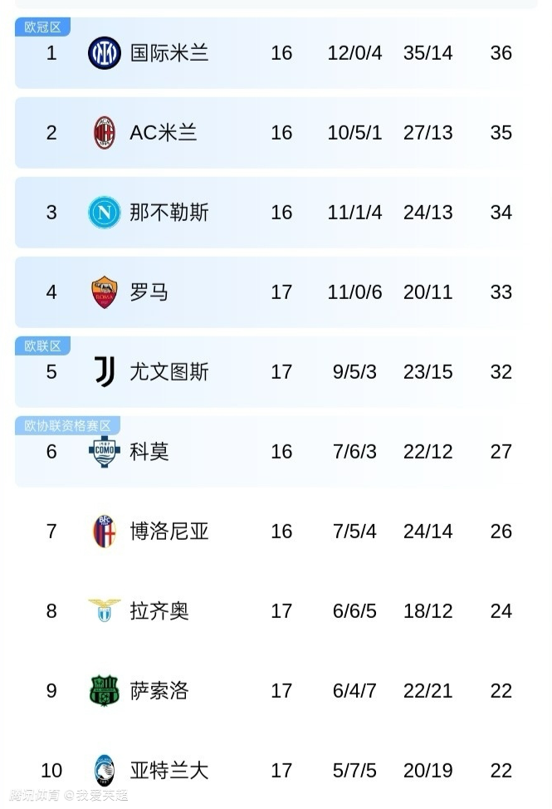Select the Atalanta club logo
The height and width of the screenshot is (809, 552).
click(105, 770)
